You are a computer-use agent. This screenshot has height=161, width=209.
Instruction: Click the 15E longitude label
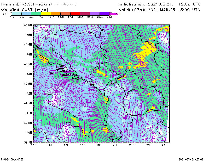point(33,145)
